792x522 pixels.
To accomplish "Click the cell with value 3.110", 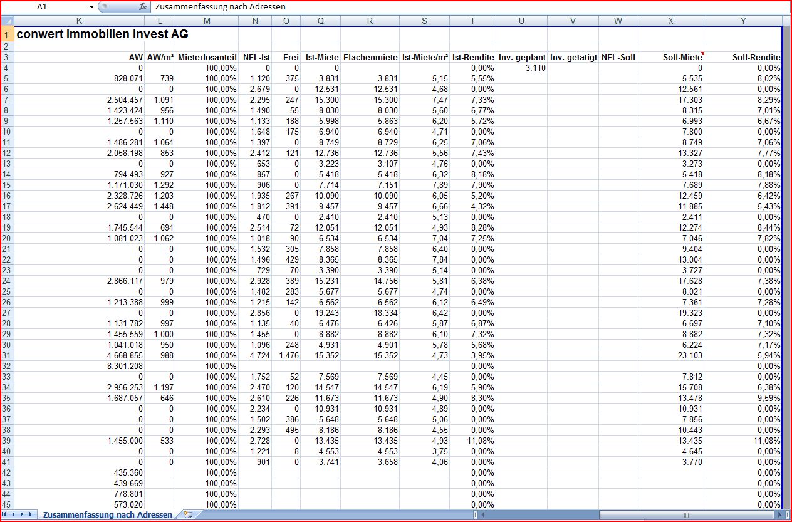I will pyautogui.click(x=521, y=68).
